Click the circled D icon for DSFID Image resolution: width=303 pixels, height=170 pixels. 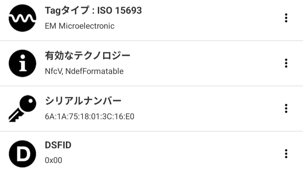(22, 154)
